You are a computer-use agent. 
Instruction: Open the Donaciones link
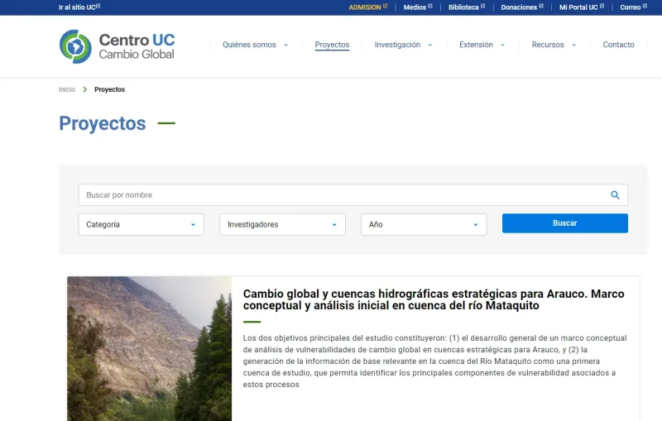click(519, 7)
